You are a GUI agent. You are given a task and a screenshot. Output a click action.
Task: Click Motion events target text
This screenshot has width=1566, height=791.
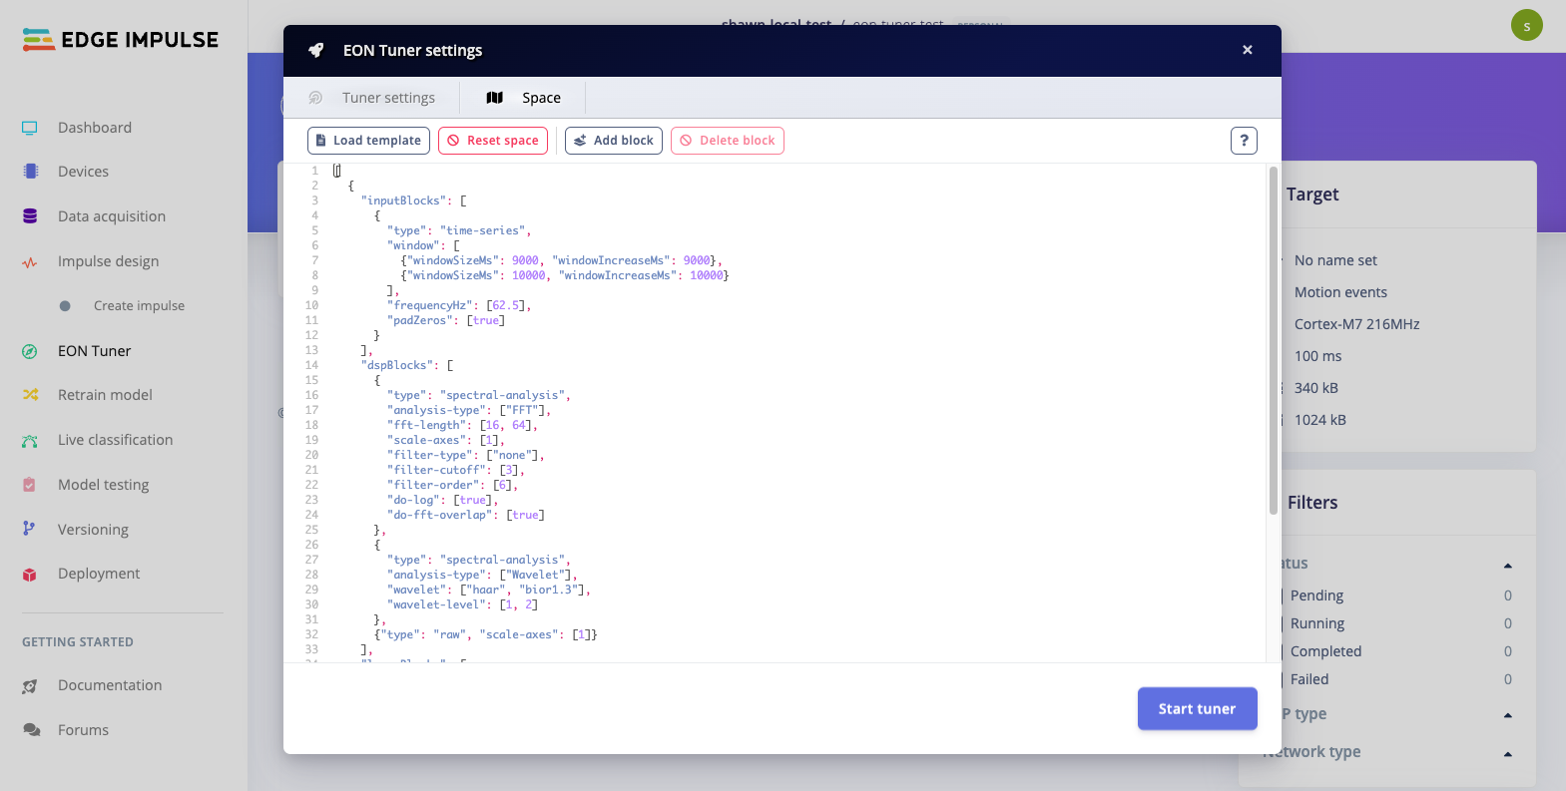pos(1340,292)
